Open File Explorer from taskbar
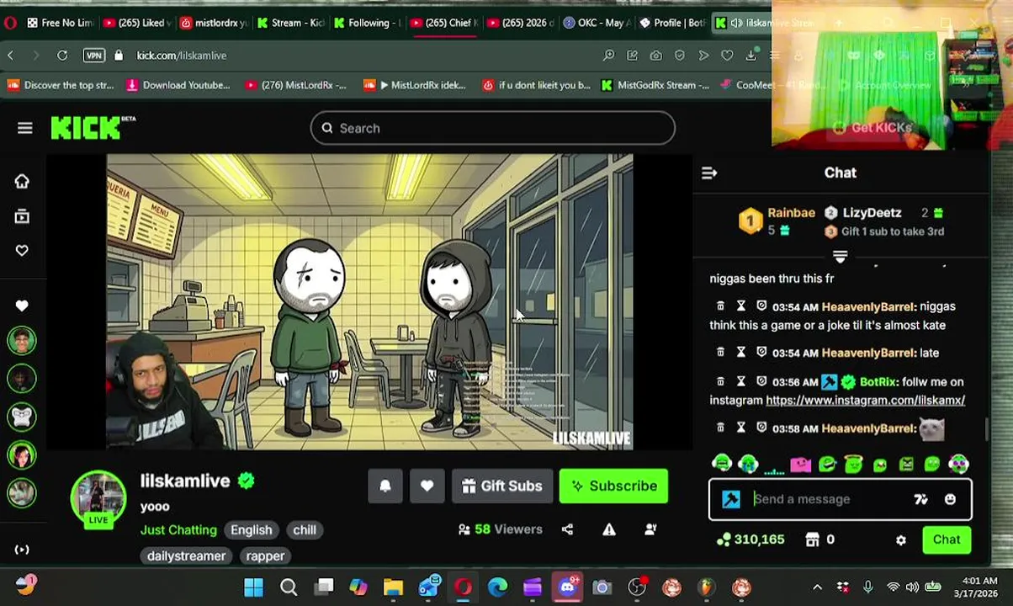1013x606 pixels. coord(393,587)
